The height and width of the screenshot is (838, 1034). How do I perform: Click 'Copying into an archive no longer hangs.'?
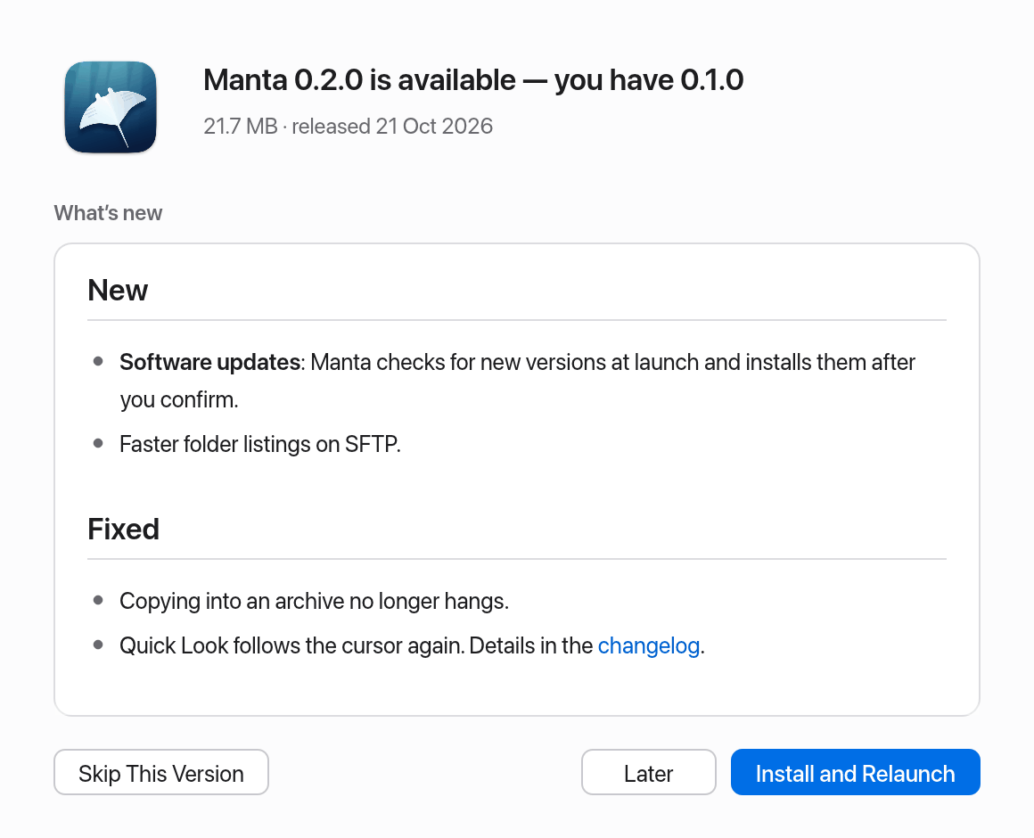(x=314, y=601)
